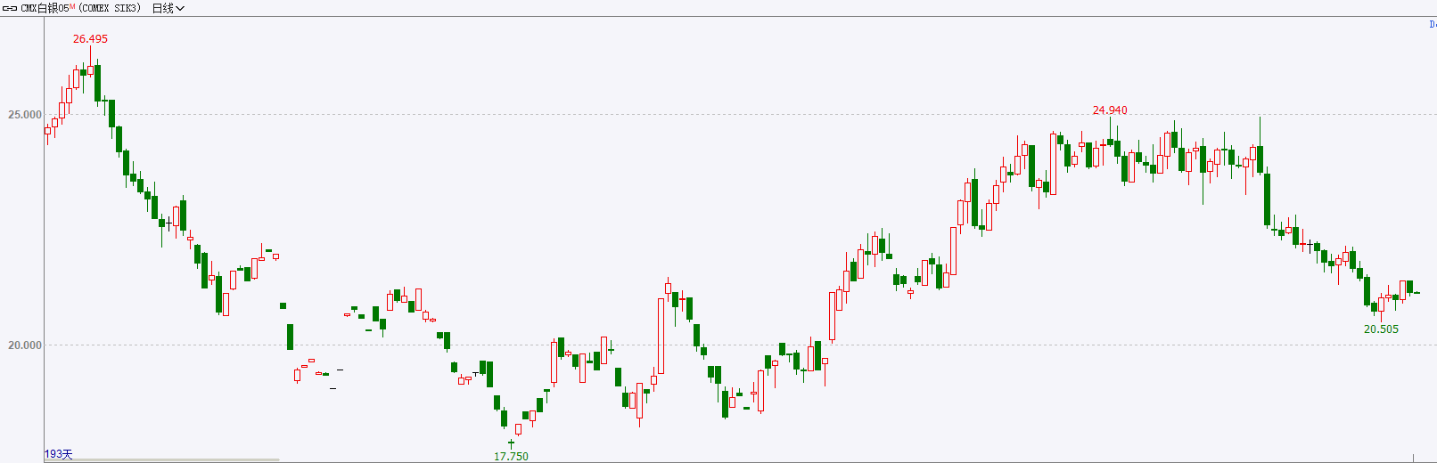Click the red M superscript marker

click(x=72, y=6)
